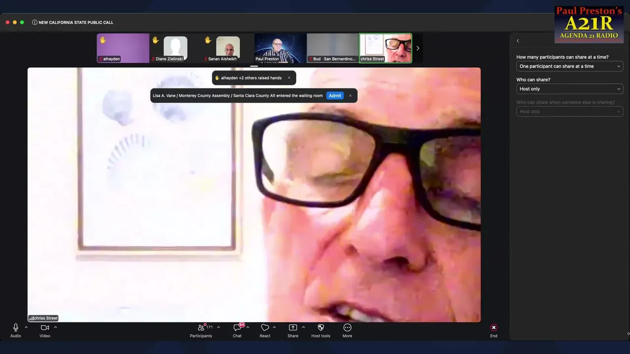Admit Lisa A. Vane from waiting room
This screenshot has width=630, height=354.
click(x=335, y=96)
